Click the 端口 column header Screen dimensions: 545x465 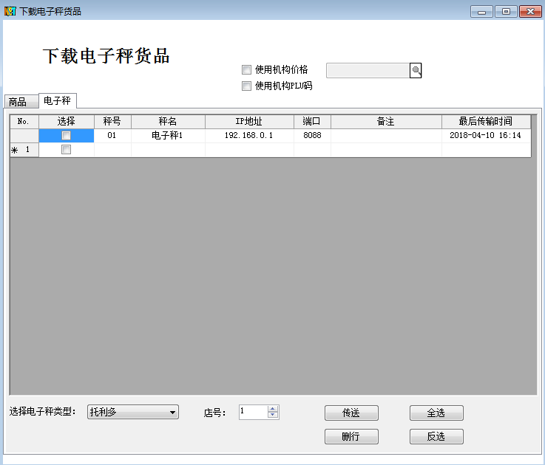pyautogui.click(x=312, y=122)
